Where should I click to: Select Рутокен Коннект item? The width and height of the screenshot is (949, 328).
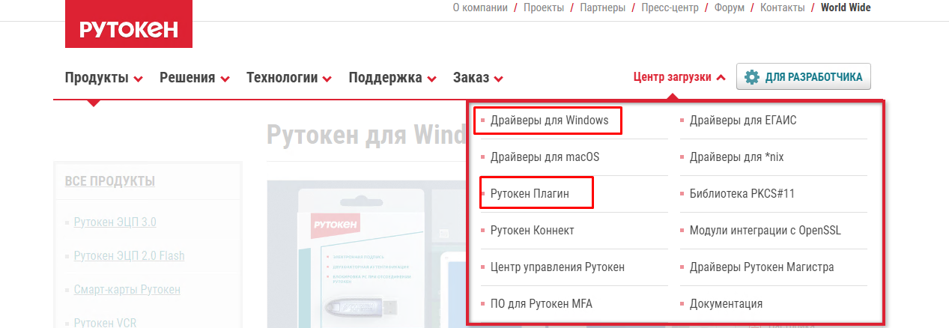click(x=532, y=230)
